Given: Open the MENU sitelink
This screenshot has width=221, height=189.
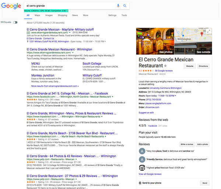Looking at the screenshot, I should point(35,64).
